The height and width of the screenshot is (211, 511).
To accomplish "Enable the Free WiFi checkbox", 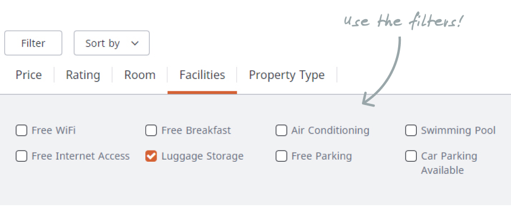I will coord(21,130).
